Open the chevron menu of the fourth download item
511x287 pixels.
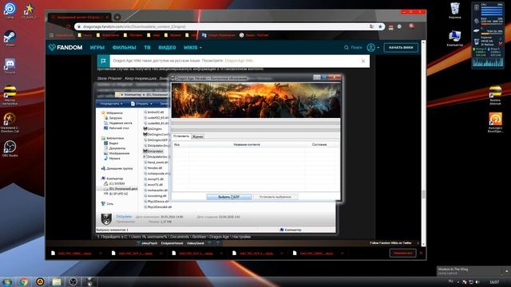281,254
